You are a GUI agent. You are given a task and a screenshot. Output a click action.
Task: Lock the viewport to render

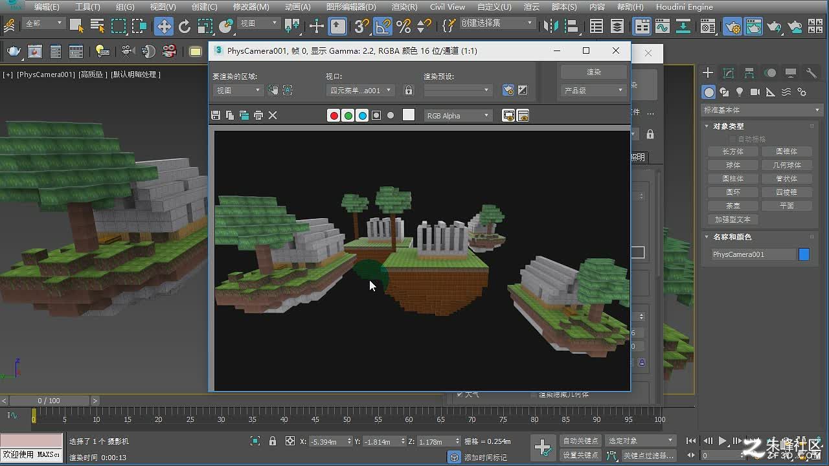point(409,90)
